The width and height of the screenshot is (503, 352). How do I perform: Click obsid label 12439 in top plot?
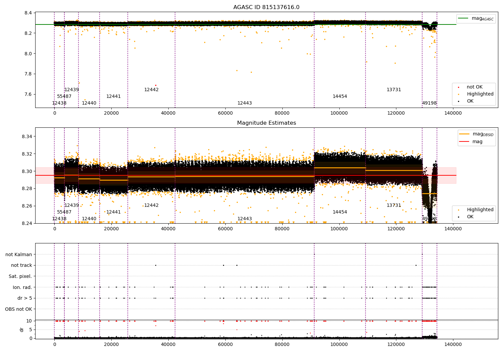[x=72, y=90]
